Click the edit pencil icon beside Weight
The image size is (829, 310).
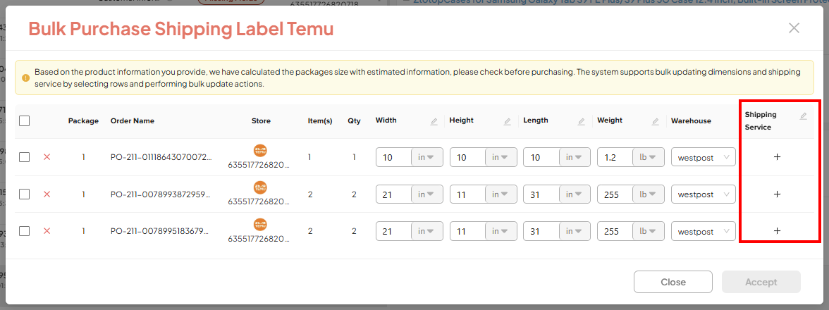tap(655, 121)
